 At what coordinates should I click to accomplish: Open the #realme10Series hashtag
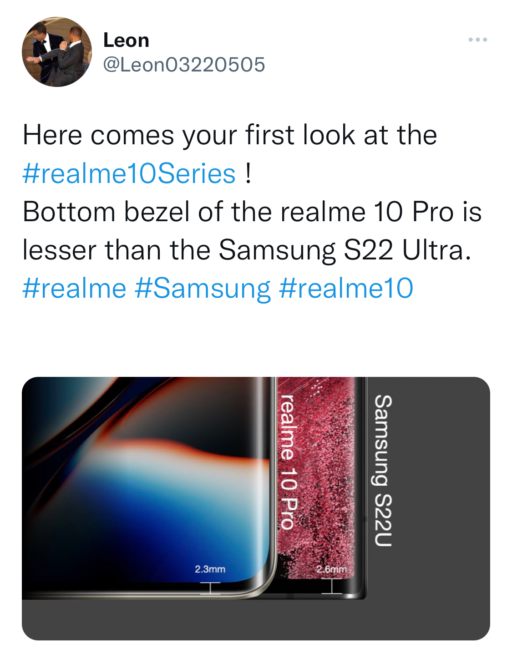(129, 174)
